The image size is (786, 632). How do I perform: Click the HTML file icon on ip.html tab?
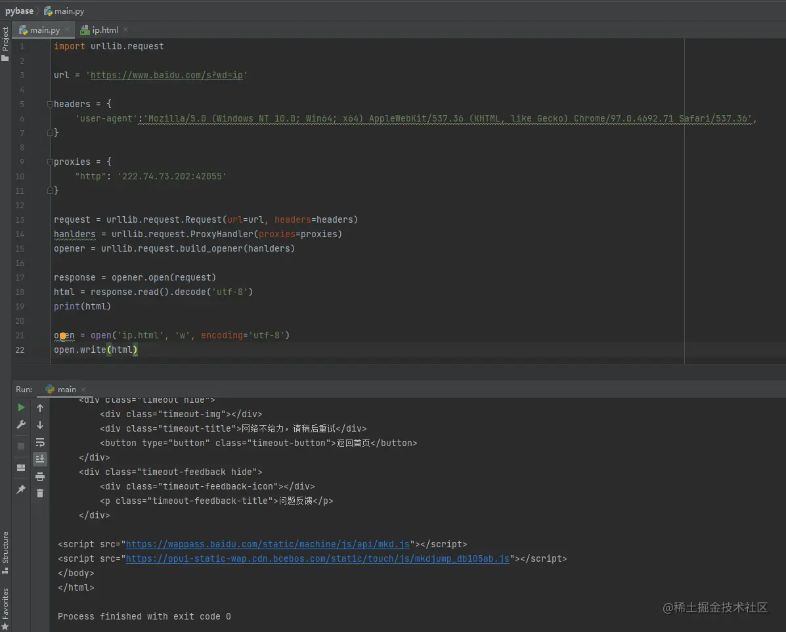(x=85, y=30)
